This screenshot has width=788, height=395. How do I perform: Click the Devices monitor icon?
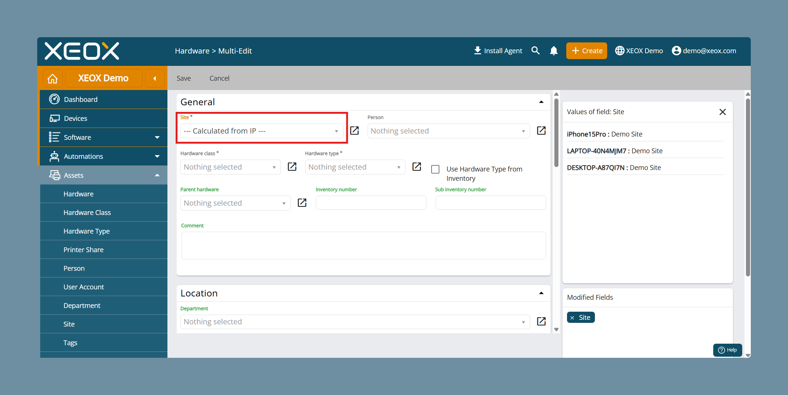pos(55,118)
